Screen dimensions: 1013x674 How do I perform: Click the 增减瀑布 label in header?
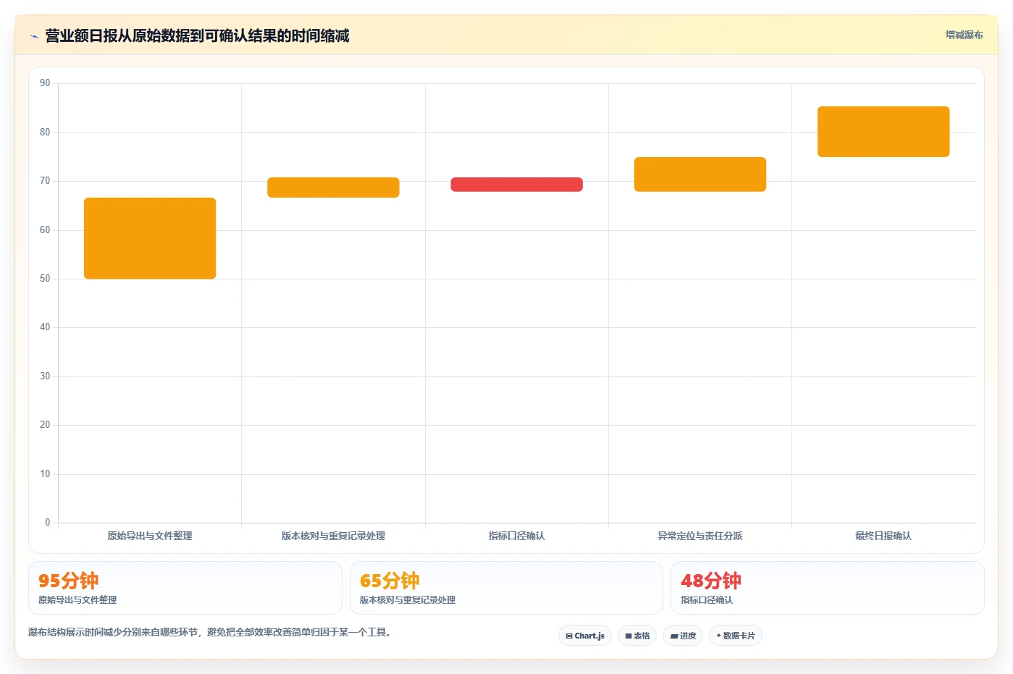coord(964,35)
